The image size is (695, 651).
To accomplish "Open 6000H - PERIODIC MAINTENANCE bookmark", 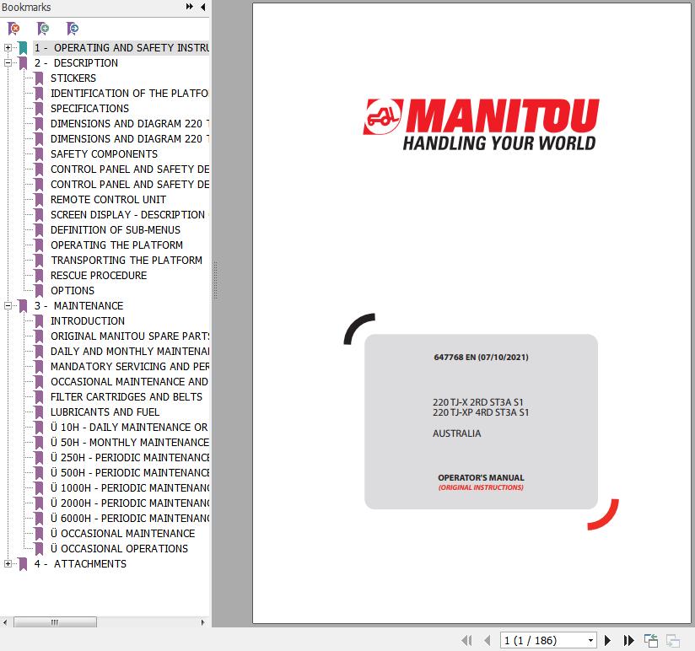I will tap(130, 518).
